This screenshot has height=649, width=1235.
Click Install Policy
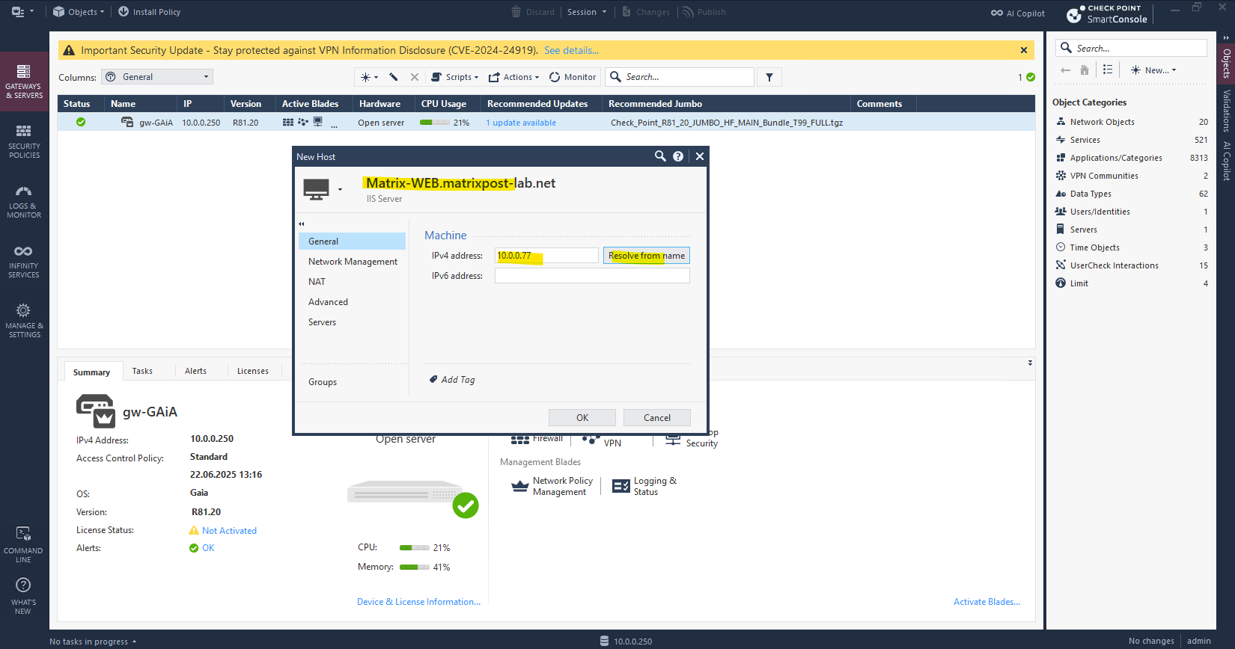pos(149,12)
